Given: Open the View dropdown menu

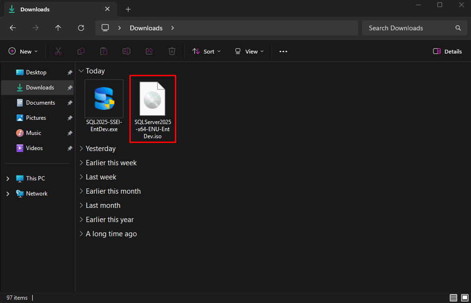Looking at the screenshot, I should coord(249,51).
